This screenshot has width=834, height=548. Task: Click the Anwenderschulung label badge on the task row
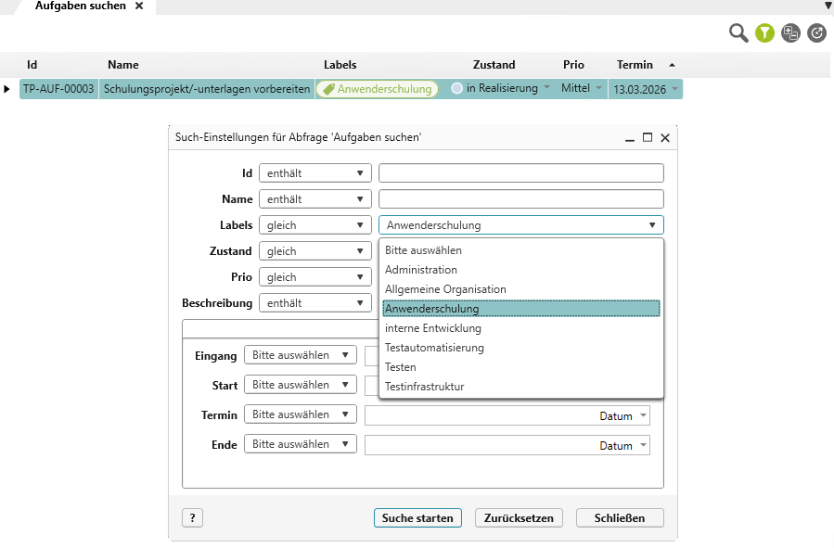click(x=379, y=88)
